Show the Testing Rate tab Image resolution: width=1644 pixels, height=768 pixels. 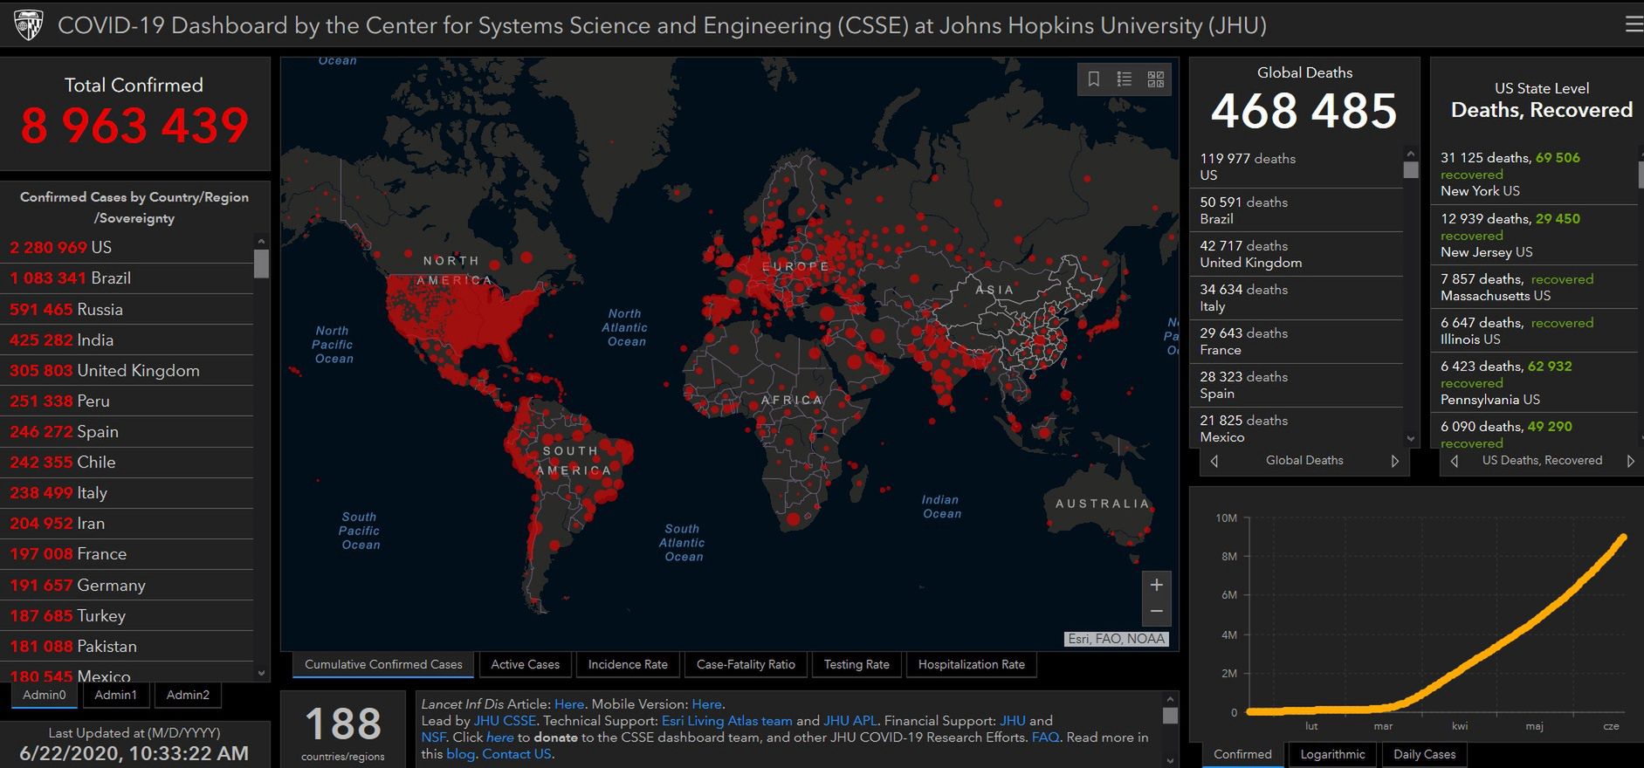tap(856, 665)
